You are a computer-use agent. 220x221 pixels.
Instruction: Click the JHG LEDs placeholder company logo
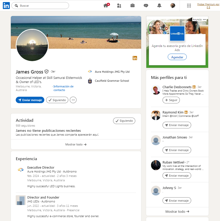coord(21,200)
